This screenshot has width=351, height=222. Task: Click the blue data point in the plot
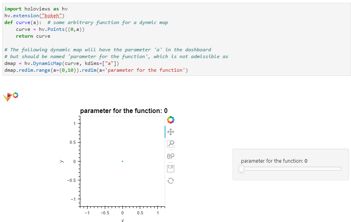coord(122,161)
